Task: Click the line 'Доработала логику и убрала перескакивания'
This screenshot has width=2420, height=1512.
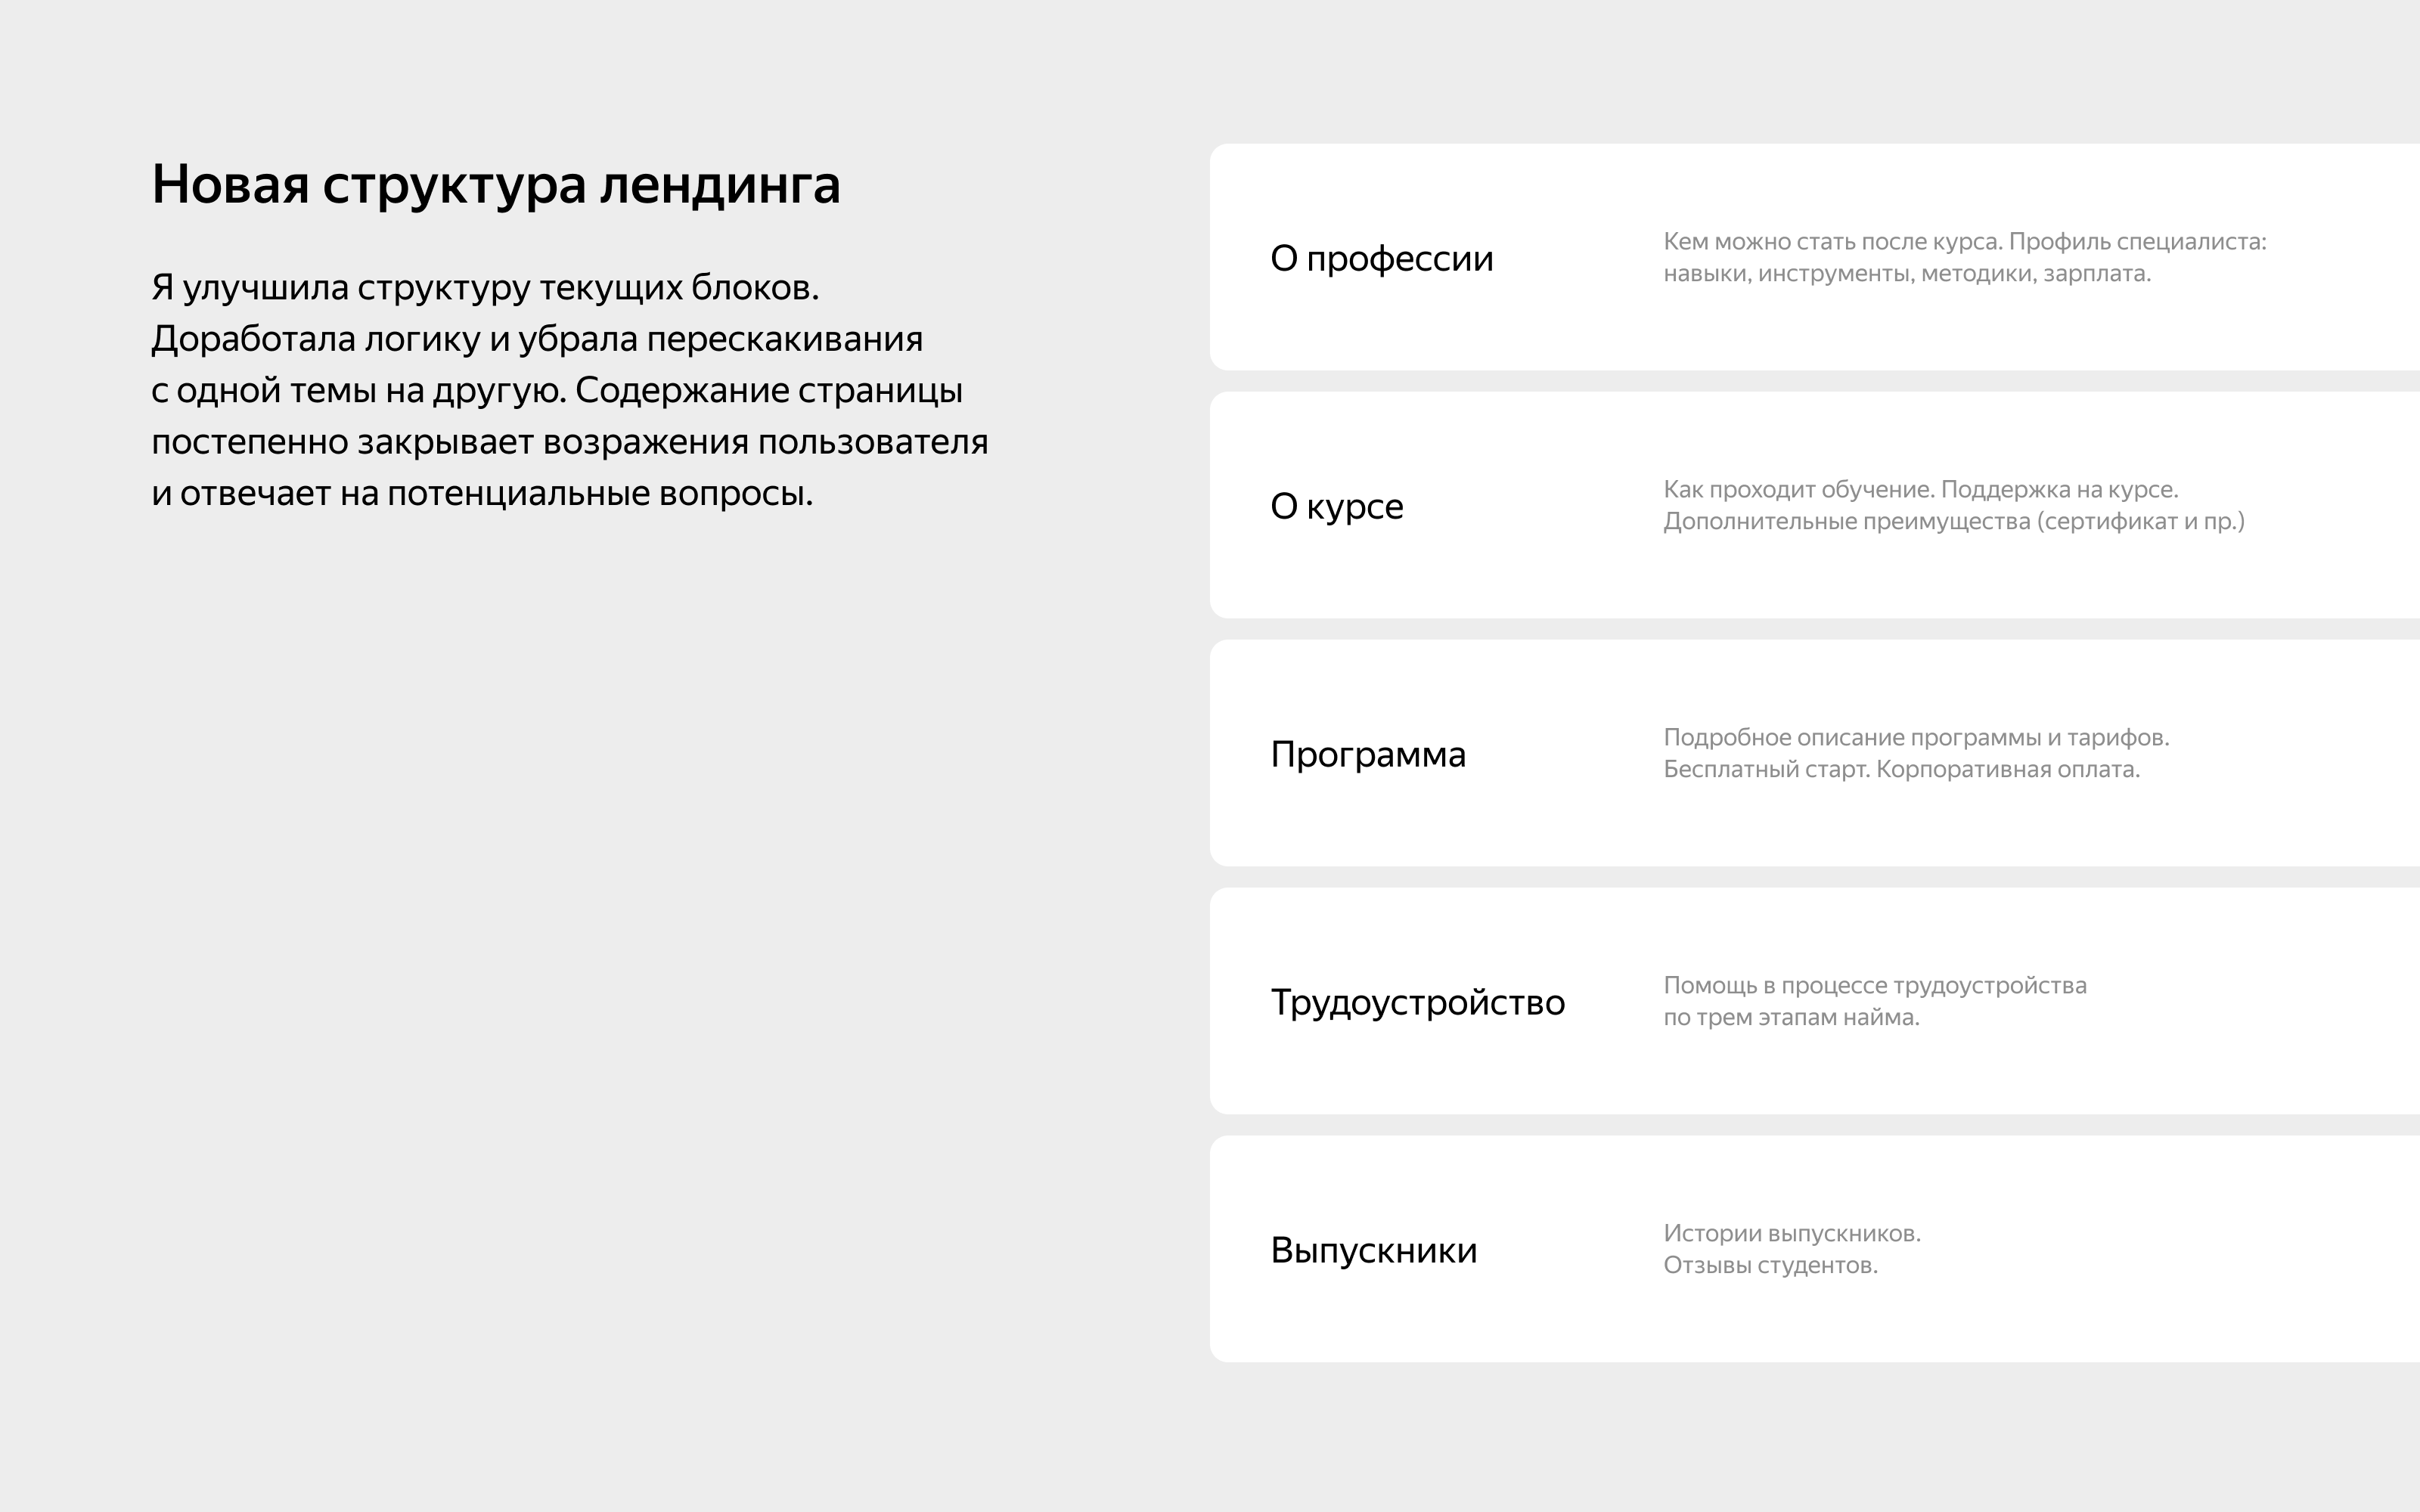Action: click(536, 340)
